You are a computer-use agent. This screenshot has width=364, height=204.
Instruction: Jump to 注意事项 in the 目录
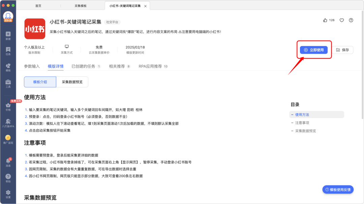[302, 123]
